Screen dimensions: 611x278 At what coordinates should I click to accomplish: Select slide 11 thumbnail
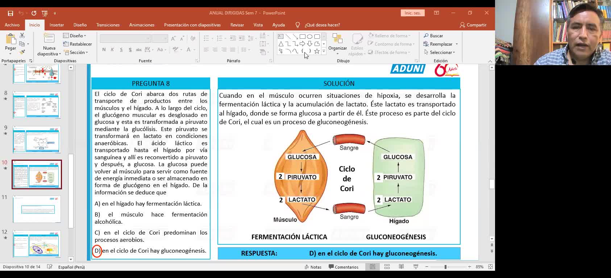[x=37, y=209]
